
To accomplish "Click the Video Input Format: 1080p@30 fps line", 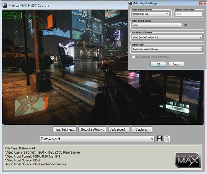I will [x=33, y=156].
